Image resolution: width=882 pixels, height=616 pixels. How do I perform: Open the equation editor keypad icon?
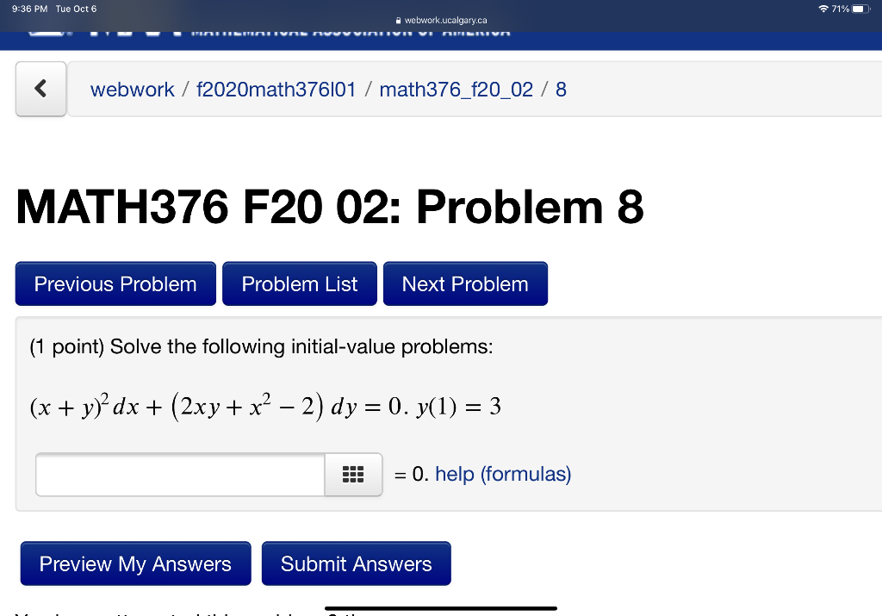pos(352,474)
